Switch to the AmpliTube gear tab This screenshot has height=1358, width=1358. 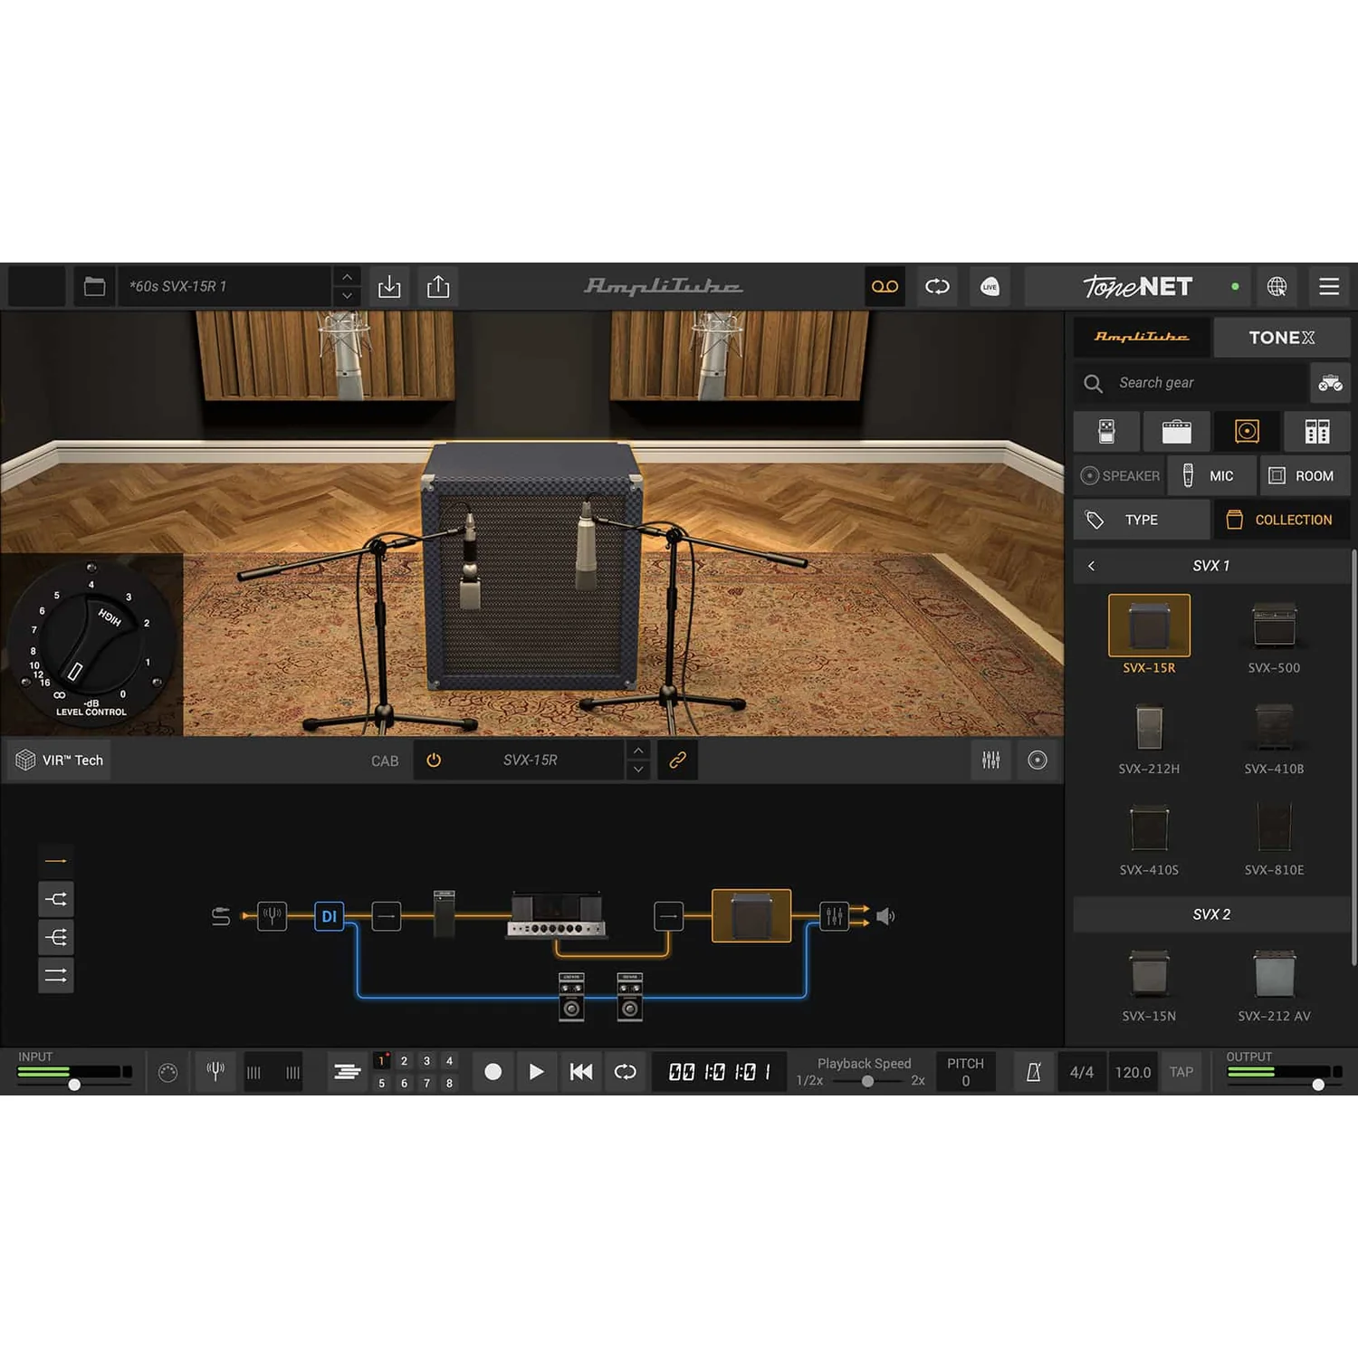point(1142,337)
